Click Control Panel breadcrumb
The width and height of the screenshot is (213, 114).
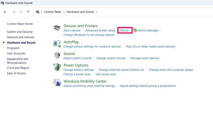click(x=53, y=12)
